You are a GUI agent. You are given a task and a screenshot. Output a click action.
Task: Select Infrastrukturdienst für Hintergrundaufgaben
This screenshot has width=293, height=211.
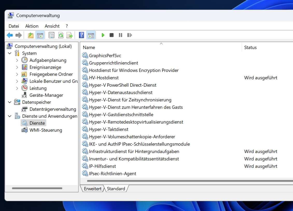[x=134, y=151]
